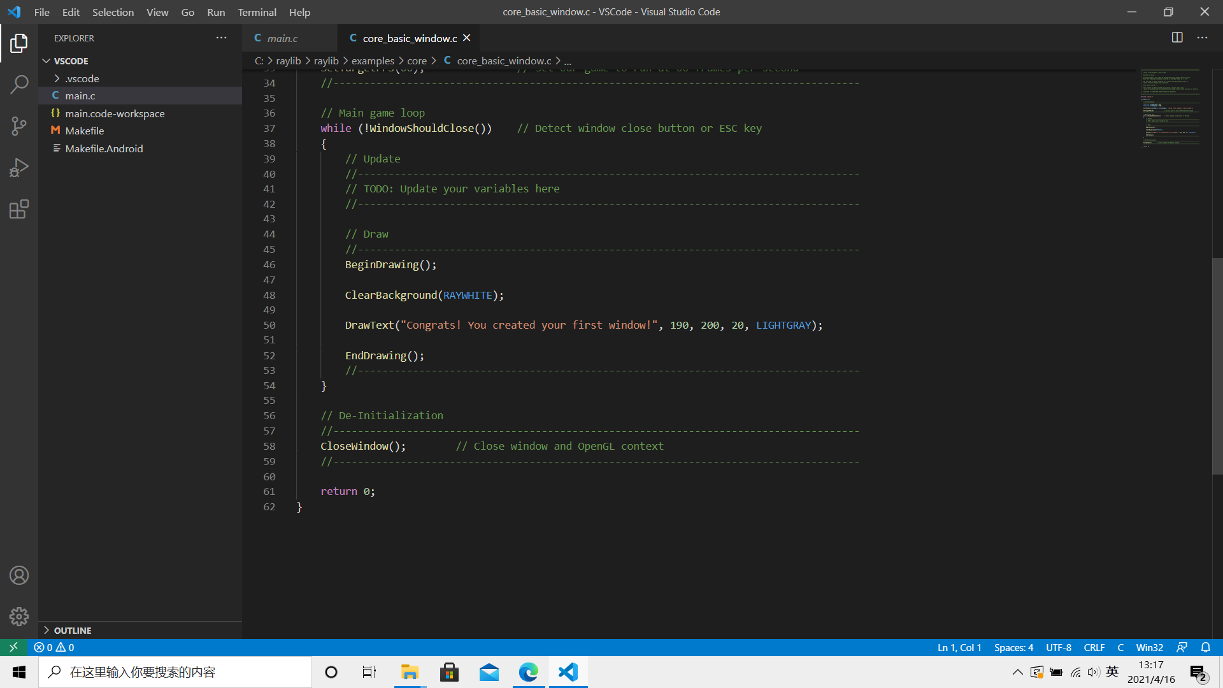Click the Spaces: 4 indentation setting
The height and width of the screenshot is (688, 1223).
(x=1013, y=647)
